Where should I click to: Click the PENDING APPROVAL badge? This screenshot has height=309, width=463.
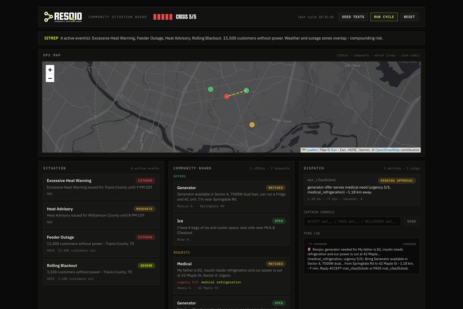coord(396,181)
